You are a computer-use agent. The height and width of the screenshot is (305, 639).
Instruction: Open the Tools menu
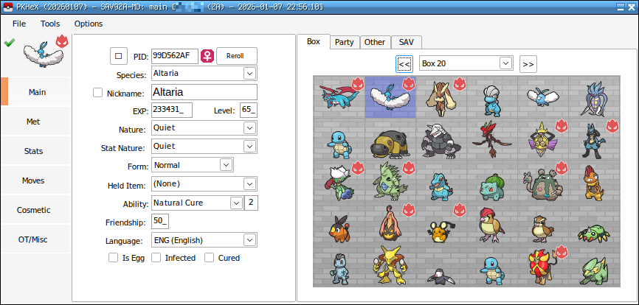click(x=50, y=24)
